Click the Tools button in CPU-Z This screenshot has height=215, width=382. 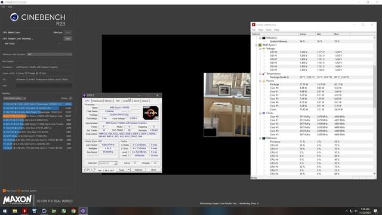coord(121,170)
